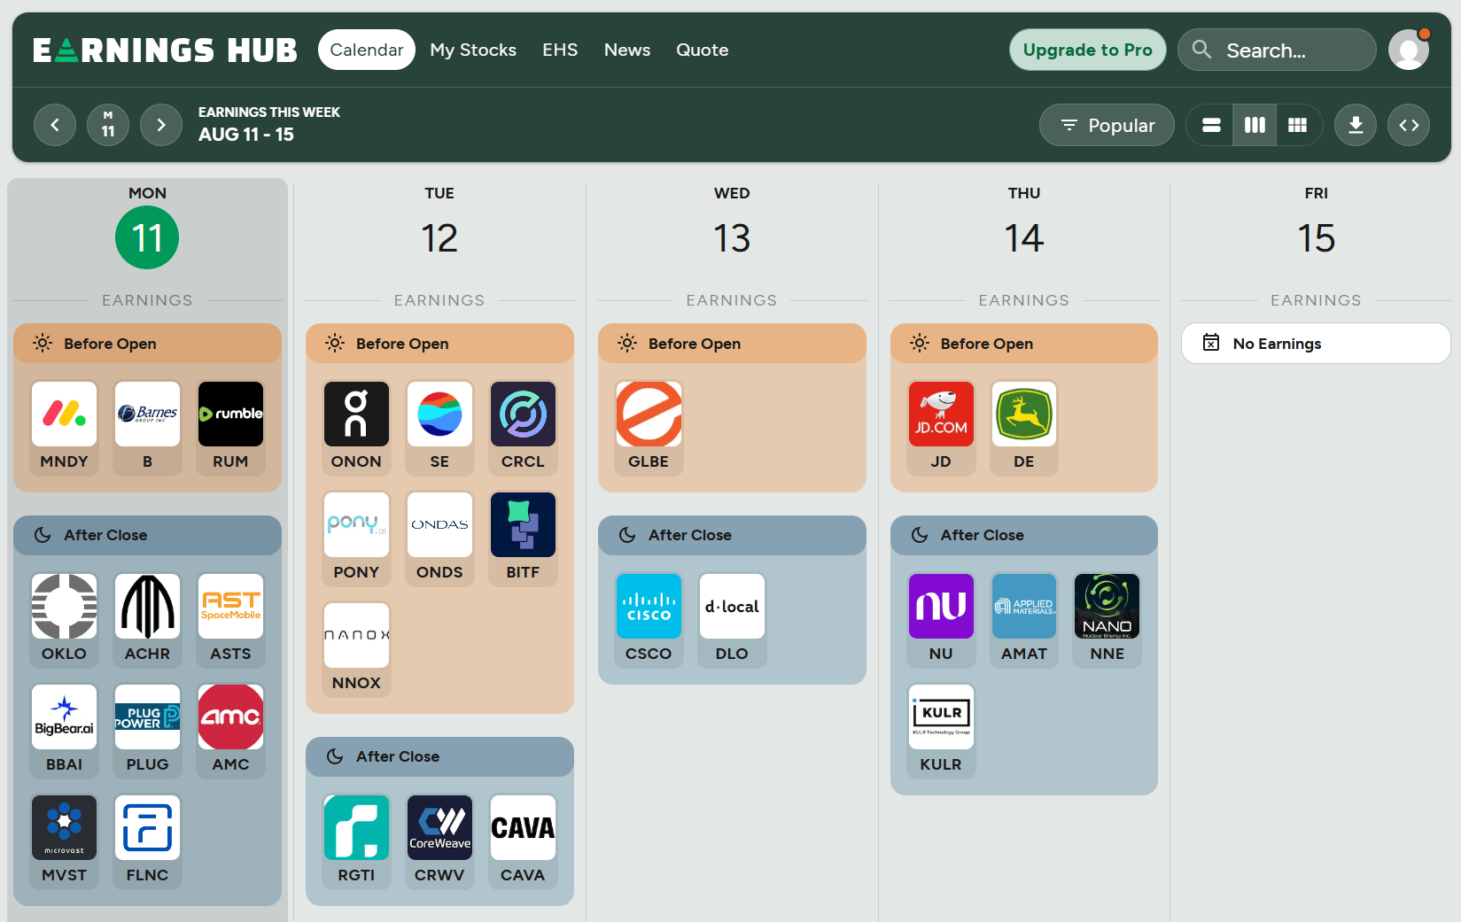Open the EHS tab
This screenshot has width=1461, height=922.
(x=560, y=50)
